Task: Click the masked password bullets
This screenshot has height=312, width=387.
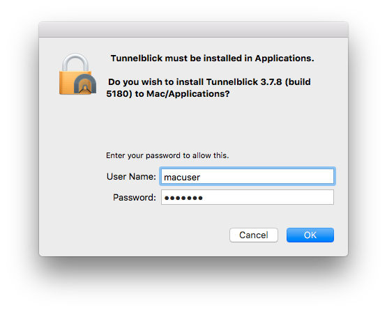Action: tap(183, 198)
